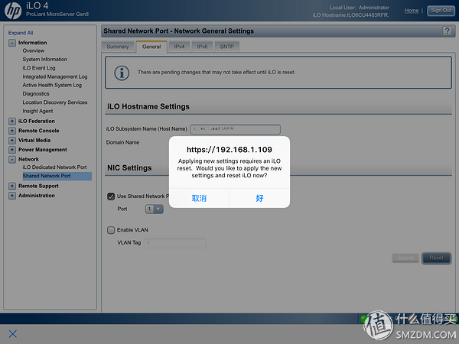Viewport: 459px width, 344px height.
Task: Click the Reset button
Action: (x=436, y=258)
